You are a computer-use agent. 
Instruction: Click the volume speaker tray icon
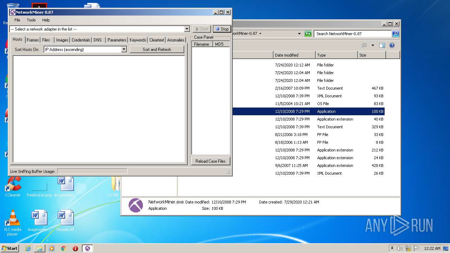[400, 248]
